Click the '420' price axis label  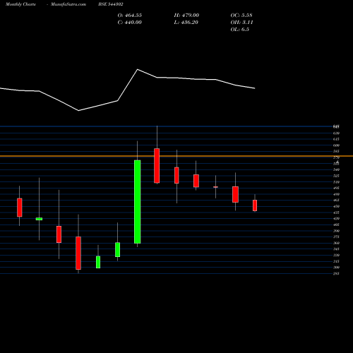336,219
